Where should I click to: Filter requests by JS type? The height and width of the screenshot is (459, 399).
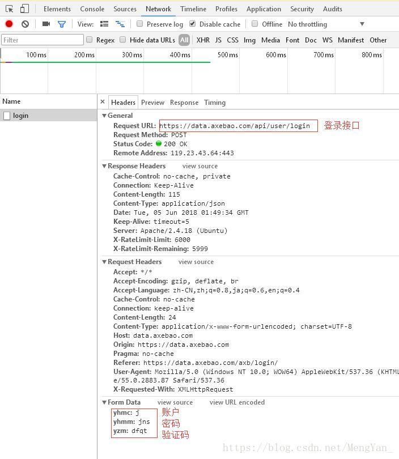(x=218, y=40)
